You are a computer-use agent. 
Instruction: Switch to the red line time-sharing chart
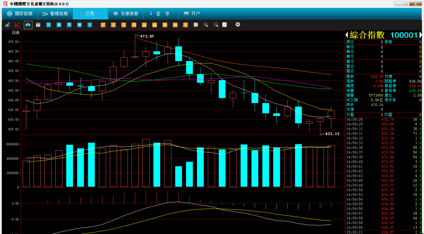(x=18, y=25)
